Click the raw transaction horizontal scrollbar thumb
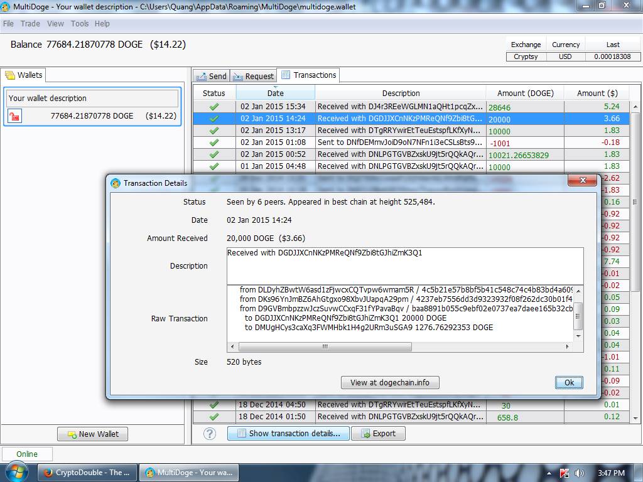 325,346
